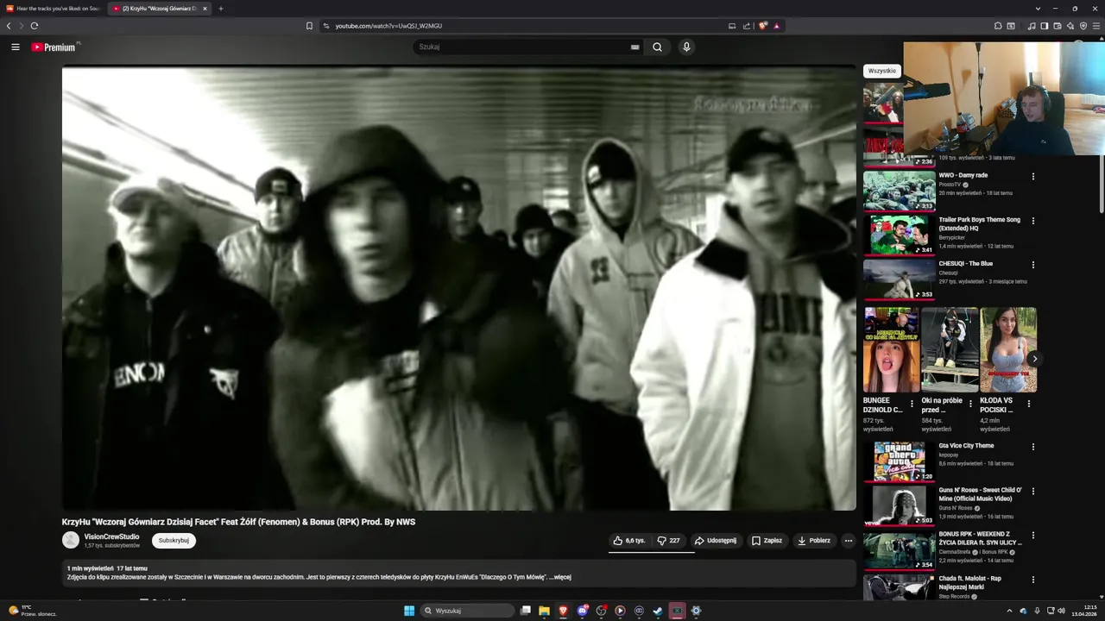This screenshot has width=1105, height=621.
Task: Toggle the browser sidebar panel
Action: click(1044, 26)
